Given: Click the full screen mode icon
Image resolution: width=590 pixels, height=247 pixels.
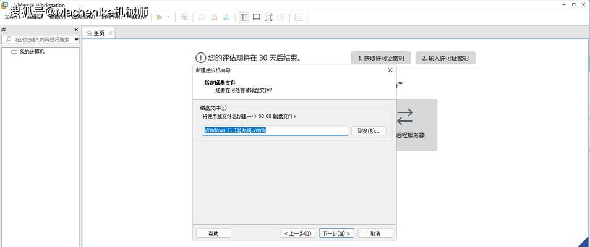Looking at the screenshot, I should pos(268,17).
